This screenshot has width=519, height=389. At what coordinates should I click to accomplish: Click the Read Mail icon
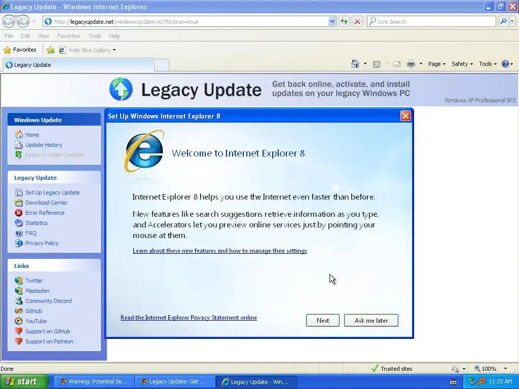pos(397,64)
